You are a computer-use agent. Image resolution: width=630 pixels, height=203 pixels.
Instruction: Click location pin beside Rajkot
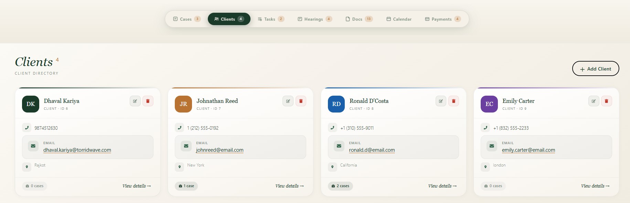(x=26, y=167)
